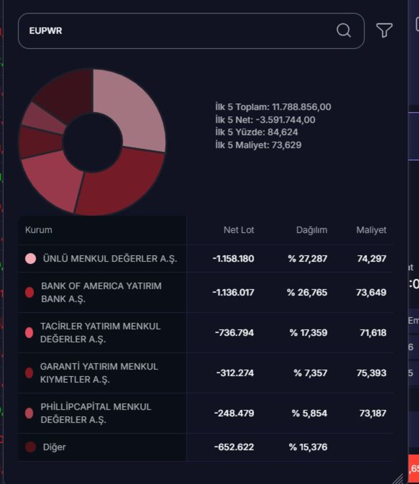The width and height of the screenshot is (419, 484).
Task: Click GARANTİ YATIRIM MENKUL KIYMETLER name
Action: pyautogui.click(x=99, y=373)
